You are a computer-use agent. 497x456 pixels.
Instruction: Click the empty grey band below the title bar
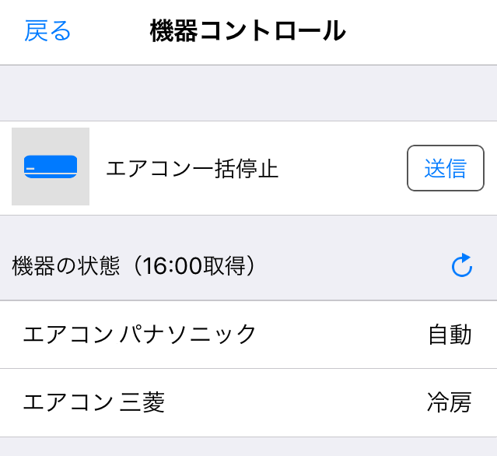248,93
